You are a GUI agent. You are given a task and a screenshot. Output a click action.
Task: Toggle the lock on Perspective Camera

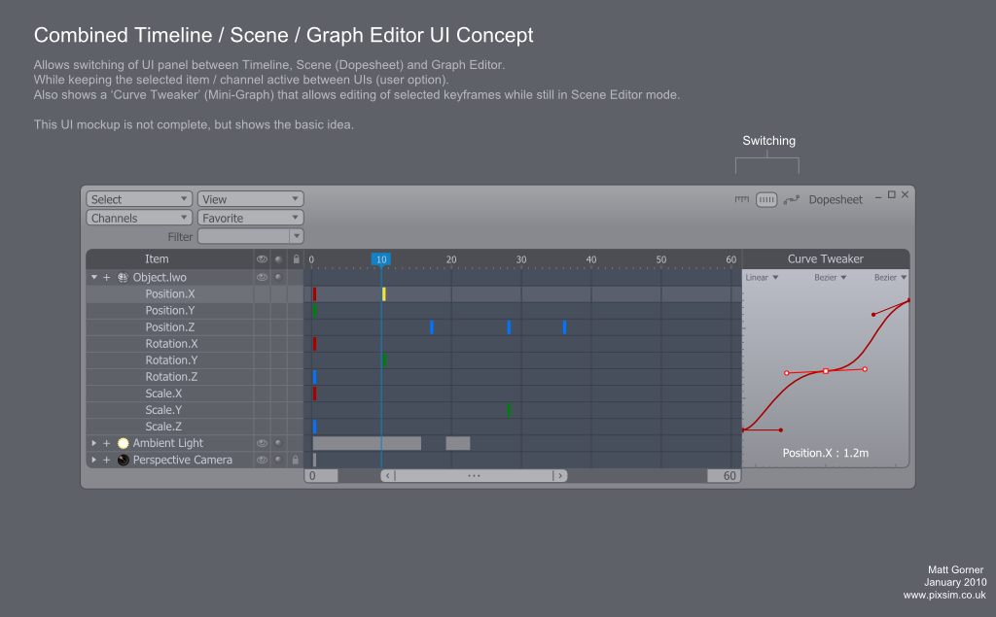pyautogui.click(x=296, y=460)
